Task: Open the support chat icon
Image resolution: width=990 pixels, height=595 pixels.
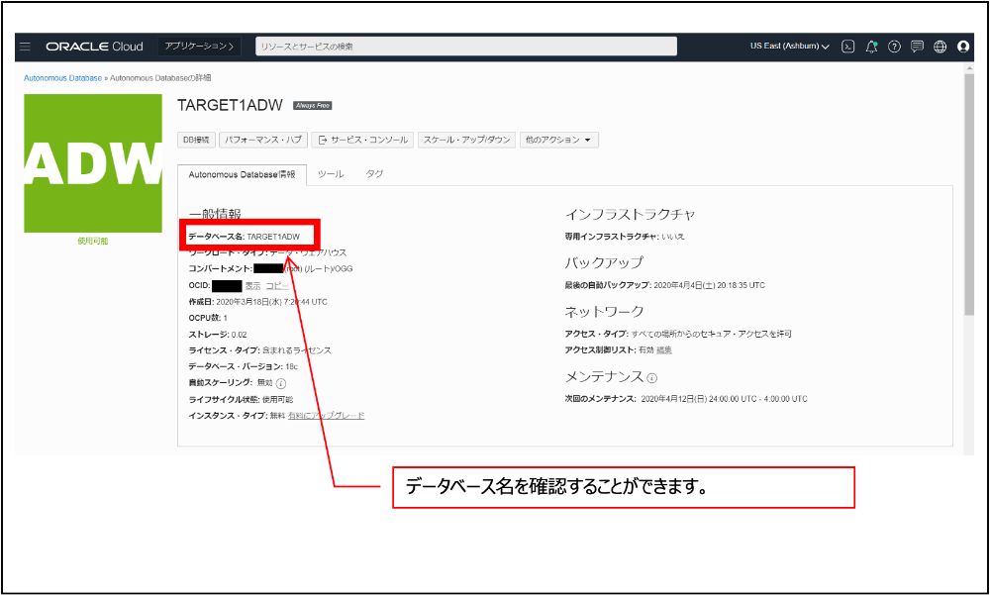Action: pos(918,47)
